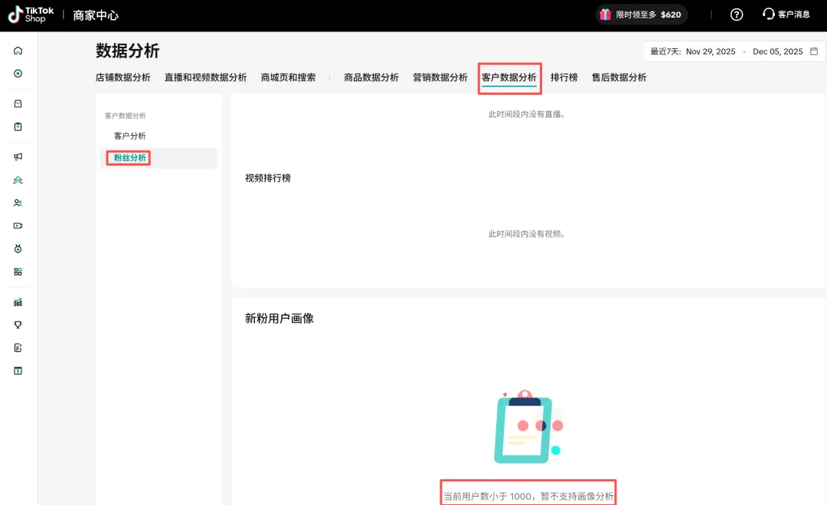Select 客户分析 in left panel
This screenshot has width=827, height=505.
tap(129, 136)
